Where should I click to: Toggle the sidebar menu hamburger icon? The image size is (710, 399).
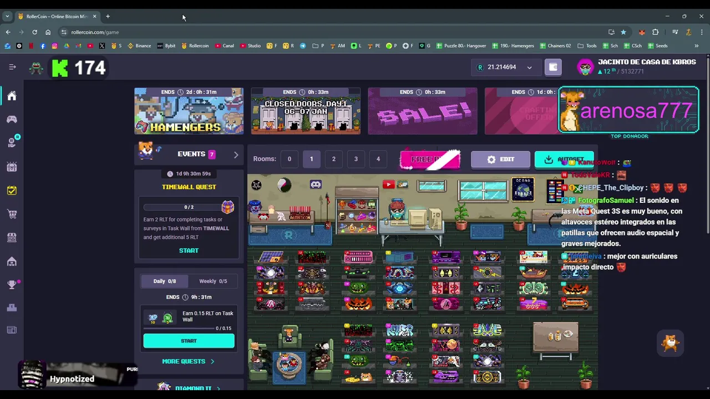pos(12,67)
